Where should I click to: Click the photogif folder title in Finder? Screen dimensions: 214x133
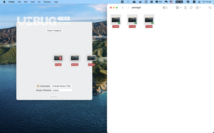point(136,7)
